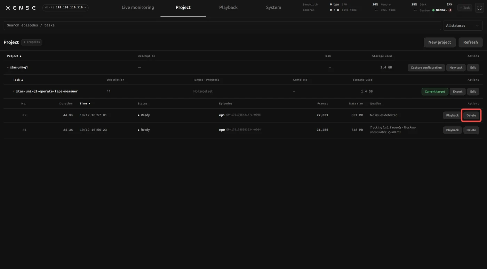487x269 pixels.
Task: Refresh the project list
Action: click(x=470, y=42)
